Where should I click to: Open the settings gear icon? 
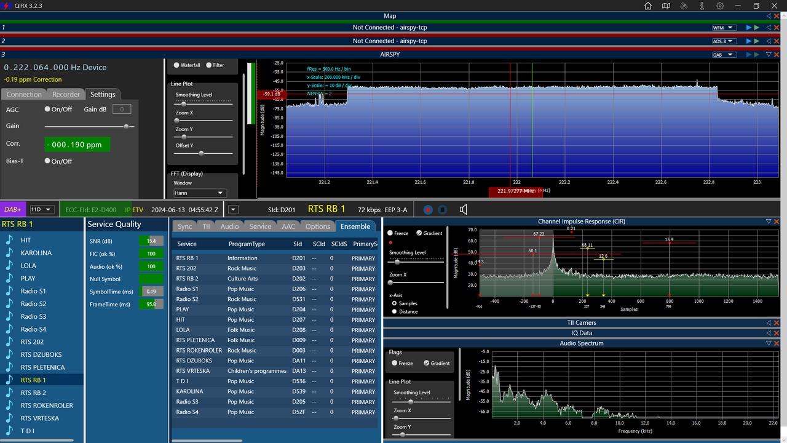click(x=720, y=6)
